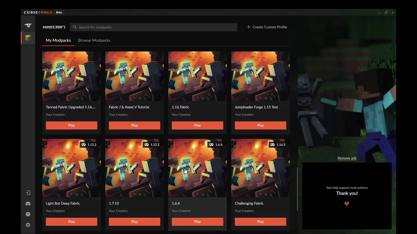Open the 1.7.10 modpack thumbnail image
Viewport: 417px width, 234px height.
click(135, 168)
